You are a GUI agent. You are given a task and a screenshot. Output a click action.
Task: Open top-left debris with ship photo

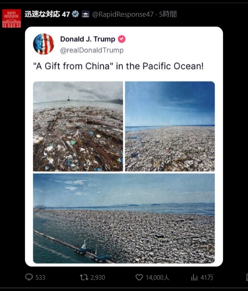(78, 126)
